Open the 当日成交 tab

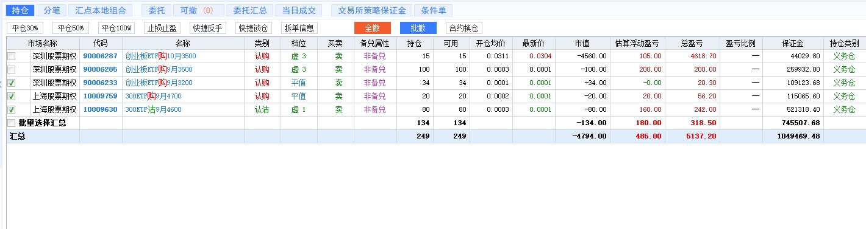[x=299, y=10]
